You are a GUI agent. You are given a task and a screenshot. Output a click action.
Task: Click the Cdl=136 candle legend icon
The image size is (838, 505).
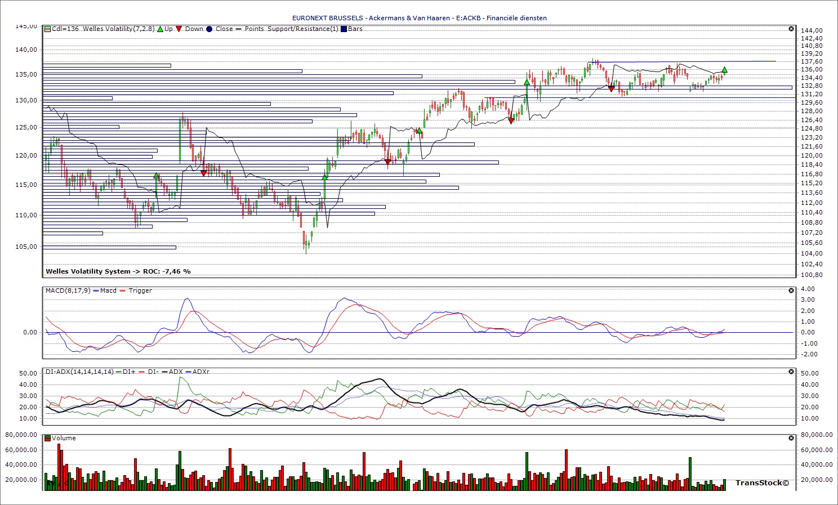click(x=48, y=29)
